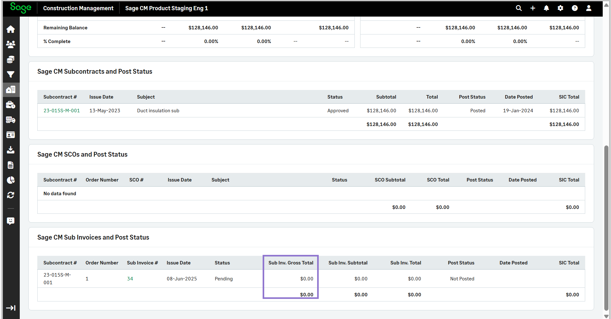The width and height of the screenshot is (611, 319).
Task: Open subcontract 23-015S-M-001 link
Action: pos(62,111)
